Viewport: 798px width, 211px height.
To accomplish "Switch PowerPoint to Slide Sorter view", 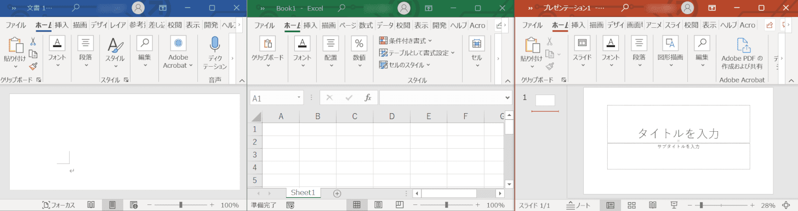I will [x=631, y=205].
